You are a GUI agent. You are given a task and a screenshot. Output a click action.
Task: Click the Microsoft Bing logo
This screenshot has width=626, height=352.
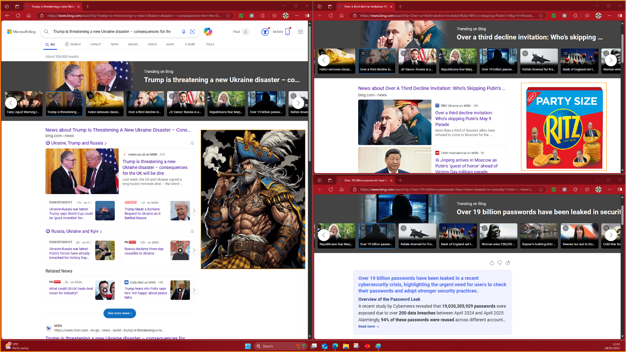pyautogui.click(x=22, y=32)
